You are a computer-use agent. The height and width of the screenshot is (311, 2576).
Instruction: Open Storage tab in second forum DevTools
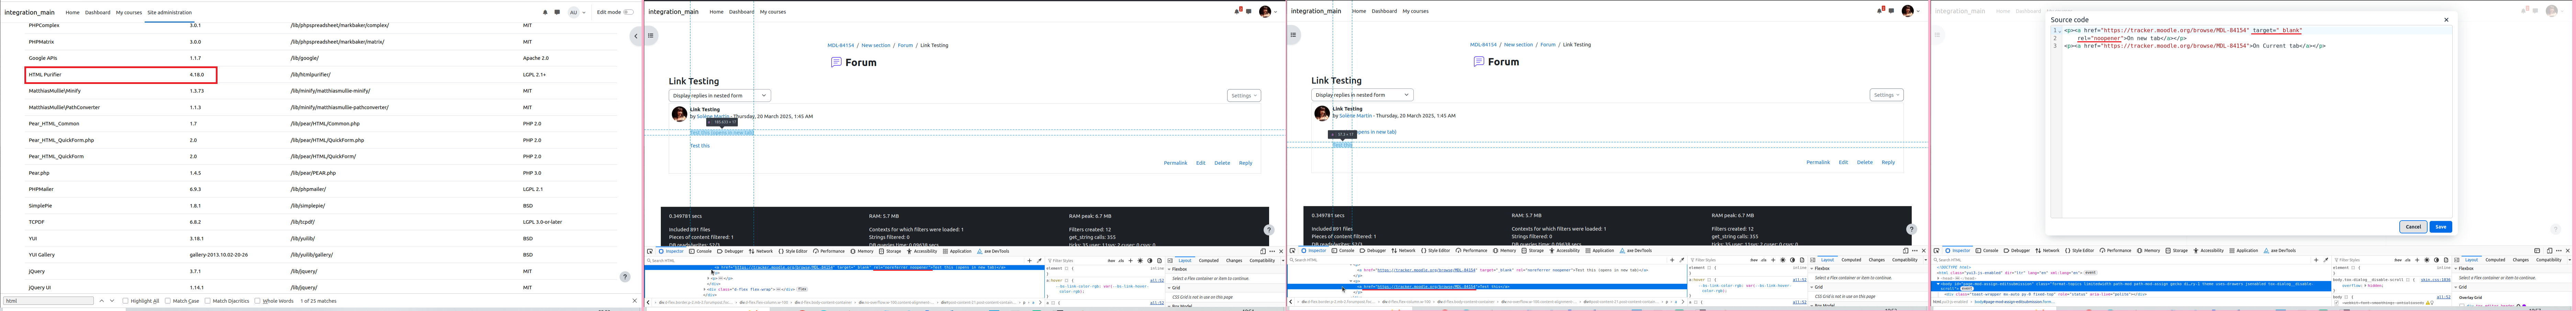click(1533, 251)
